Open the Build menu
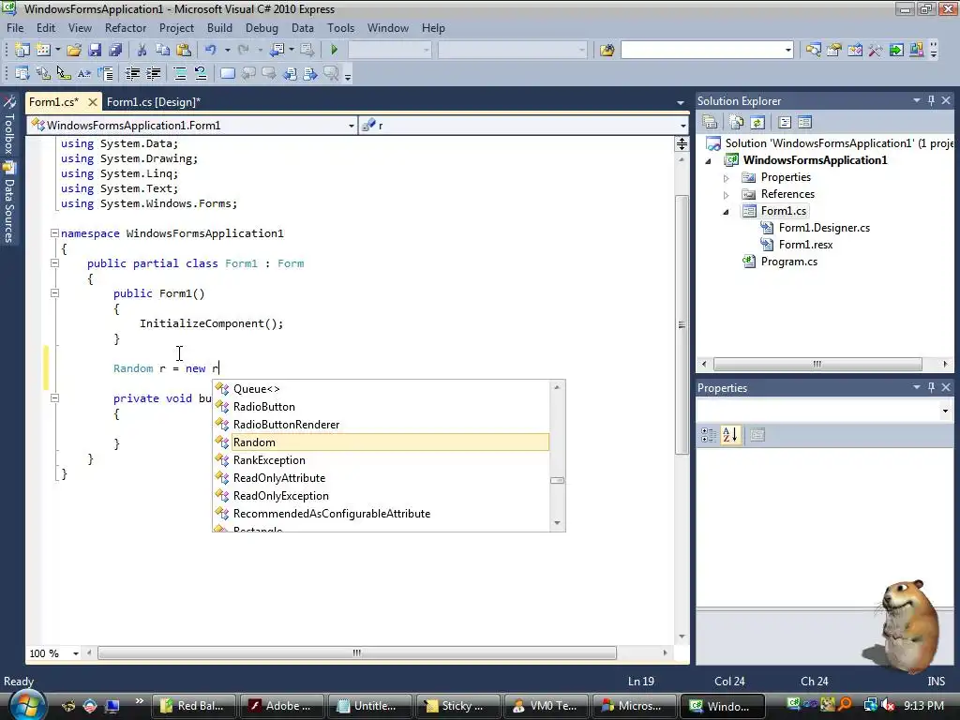This screenshot has height=720, width=960. pos(219,28)
